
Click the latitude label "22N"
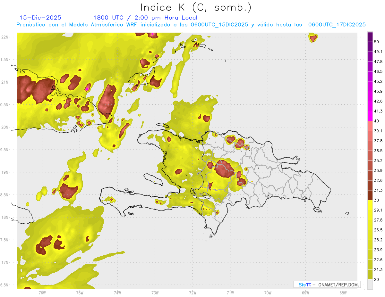coord(5,37)
